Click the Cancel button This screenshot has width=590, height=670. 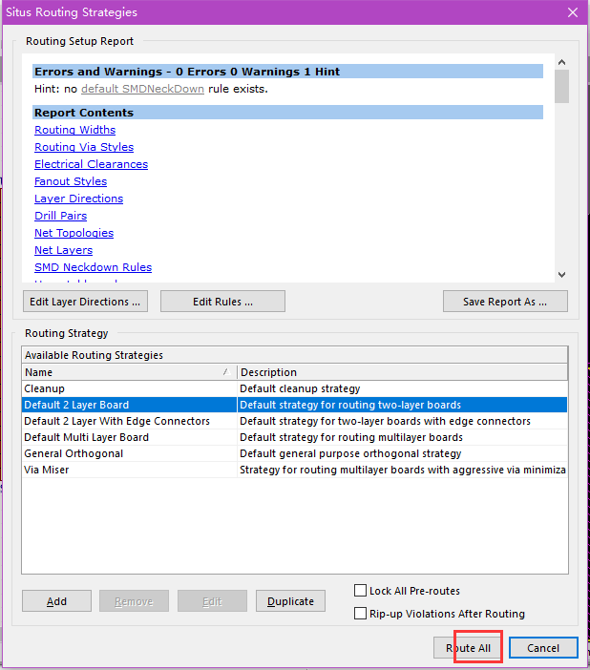(x=543, y=648)
